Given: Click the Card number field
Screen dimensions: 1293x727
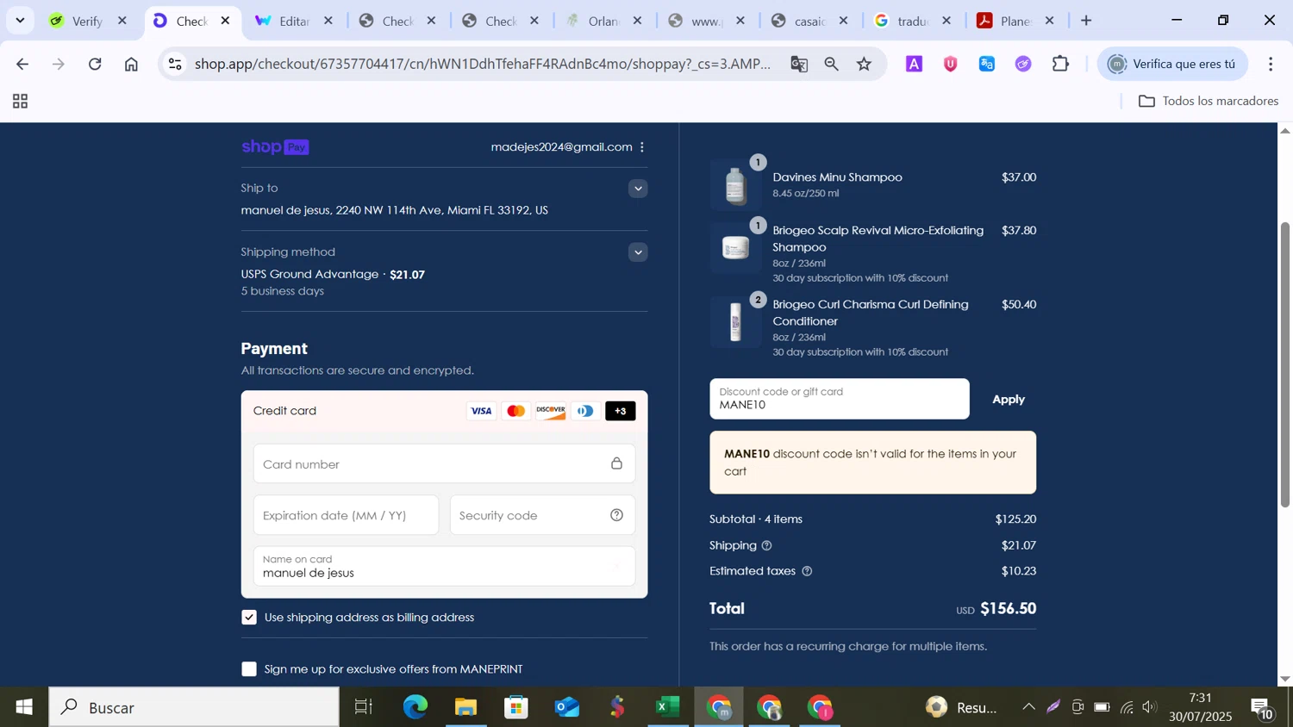Looking at the screenshot, I should click(444, 464).
